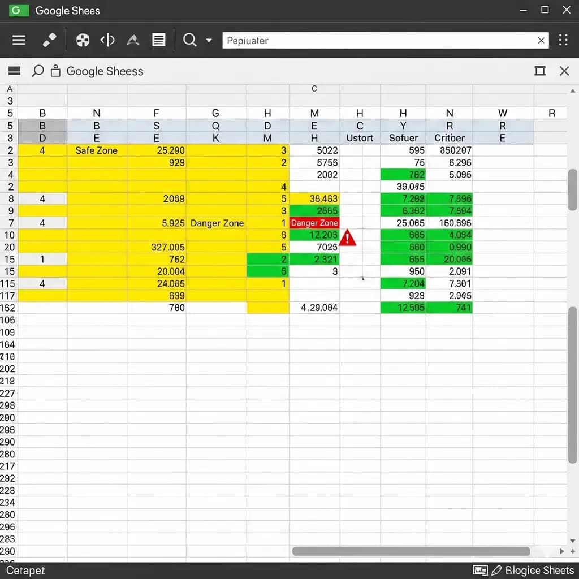Select the red Danger Zone cell
The height and width of the screenshot is (579, 579).
[x=314, y=223]
